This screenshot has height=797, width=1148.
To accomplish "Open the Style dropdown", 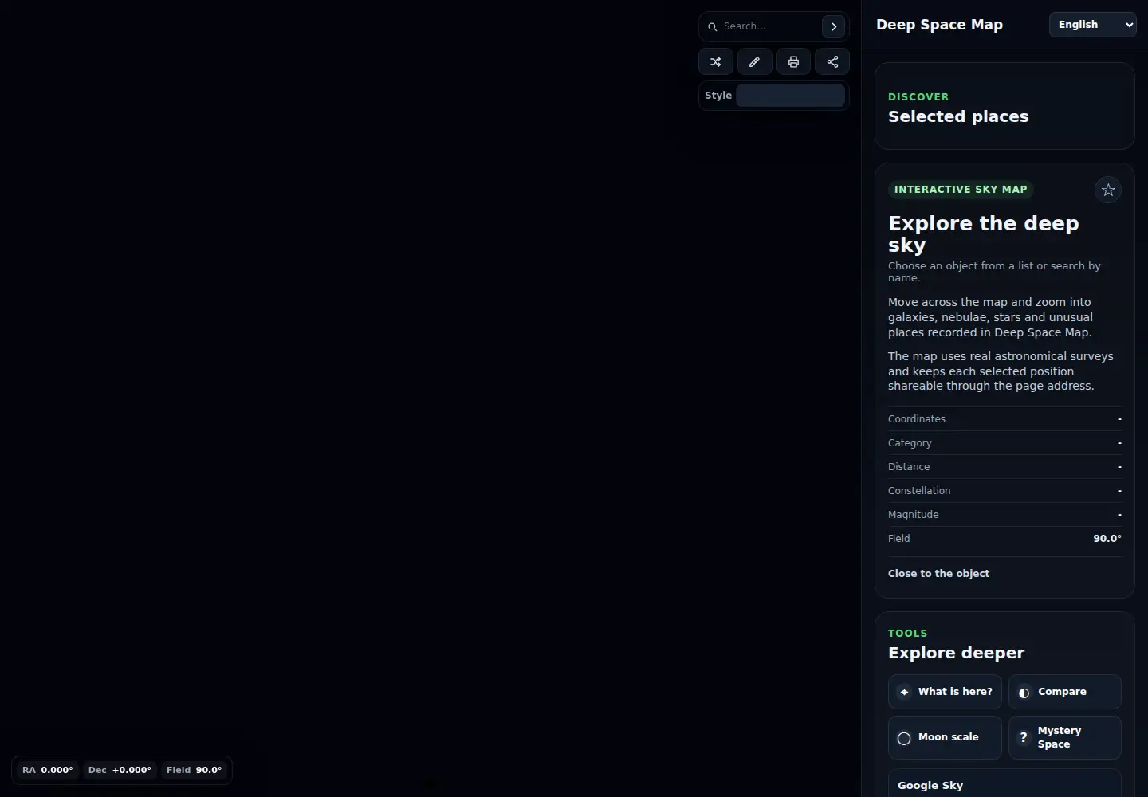I will tap(790, 96).
